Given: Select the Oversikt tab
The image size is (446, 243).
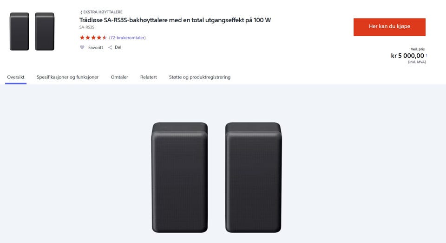Looking at the screenshot, I should [16, 77].
